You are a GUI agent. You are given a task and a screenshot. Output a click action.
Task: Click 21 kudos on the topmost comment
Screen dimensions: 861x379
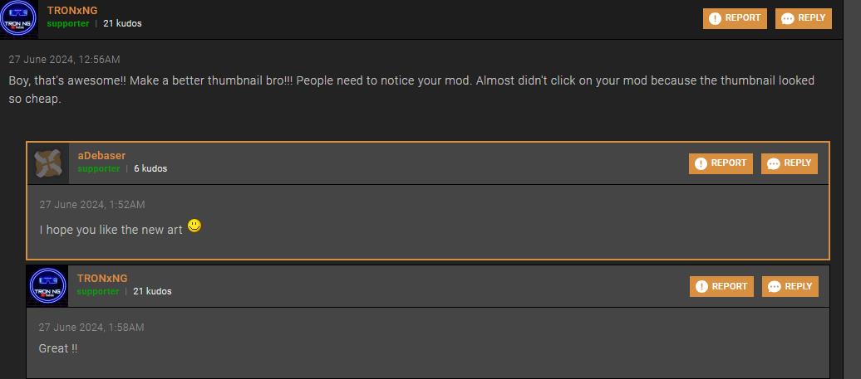point(122,23)
